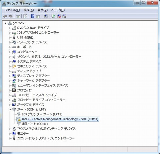Click the Back arrow toolbar icon

pos(5,16)
